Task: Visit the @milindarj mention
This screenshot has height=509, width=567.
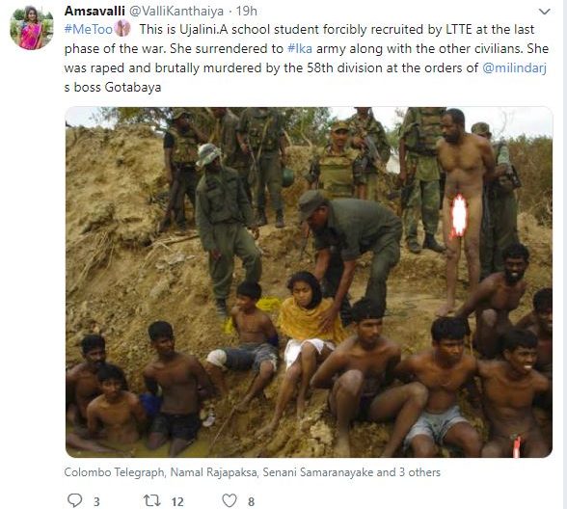Action: click(514, 67)
